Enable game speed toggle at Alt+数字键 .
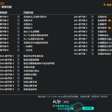112x112 pixels. coord(94,54)
